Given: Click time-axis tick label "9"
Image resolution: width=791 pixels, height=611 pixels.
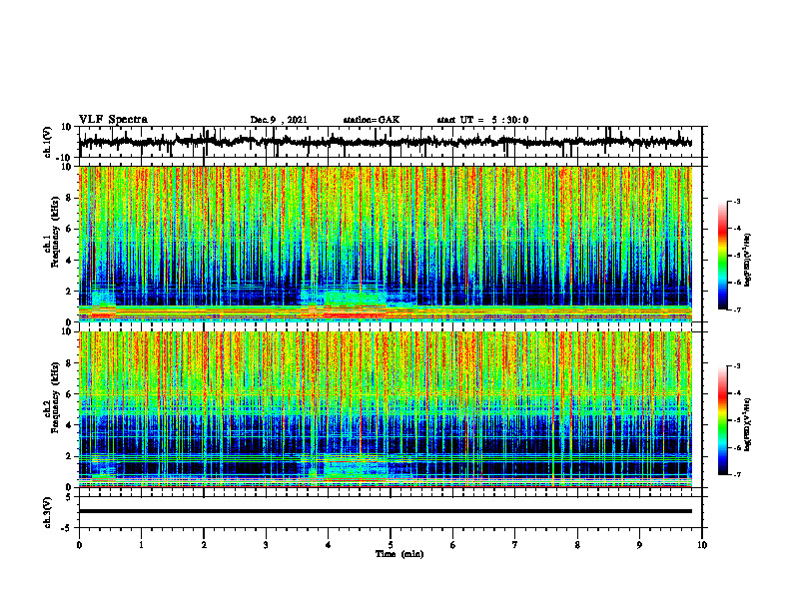Looking at the screenshot, I should click(639, 545).
